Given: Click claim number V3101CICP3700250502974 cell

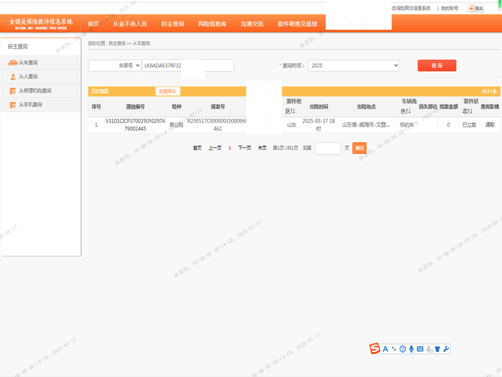Looking at the screenshot, I should [135, 124].
